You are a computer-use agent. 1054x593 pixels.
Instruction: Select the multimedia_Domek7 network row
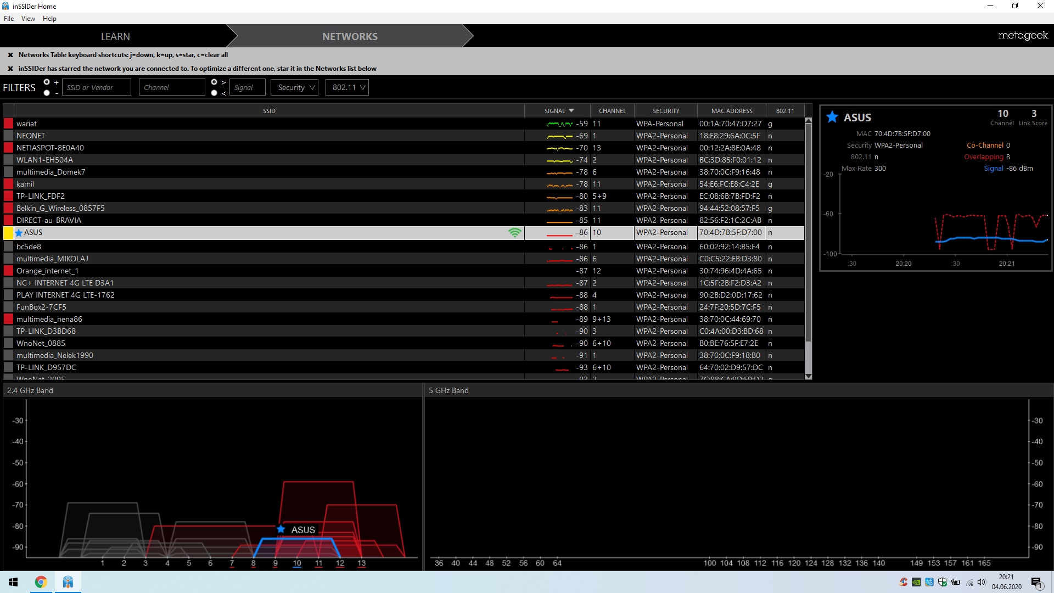[x=403, y=172]
